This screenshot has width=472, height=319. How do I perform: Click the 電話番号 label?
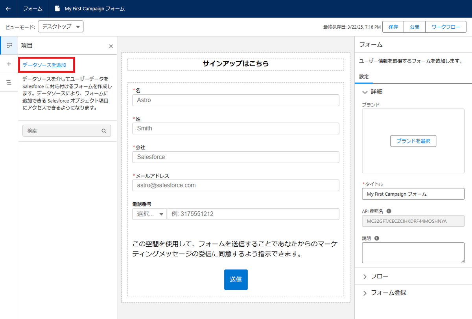[x=142, y=204]
